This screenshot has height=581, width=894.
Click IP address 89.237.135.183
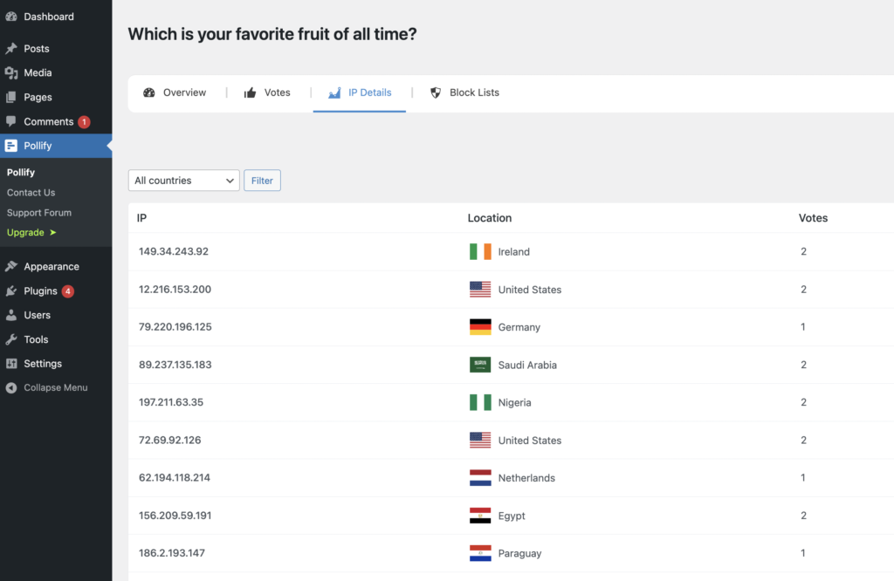tap(175, 365)
